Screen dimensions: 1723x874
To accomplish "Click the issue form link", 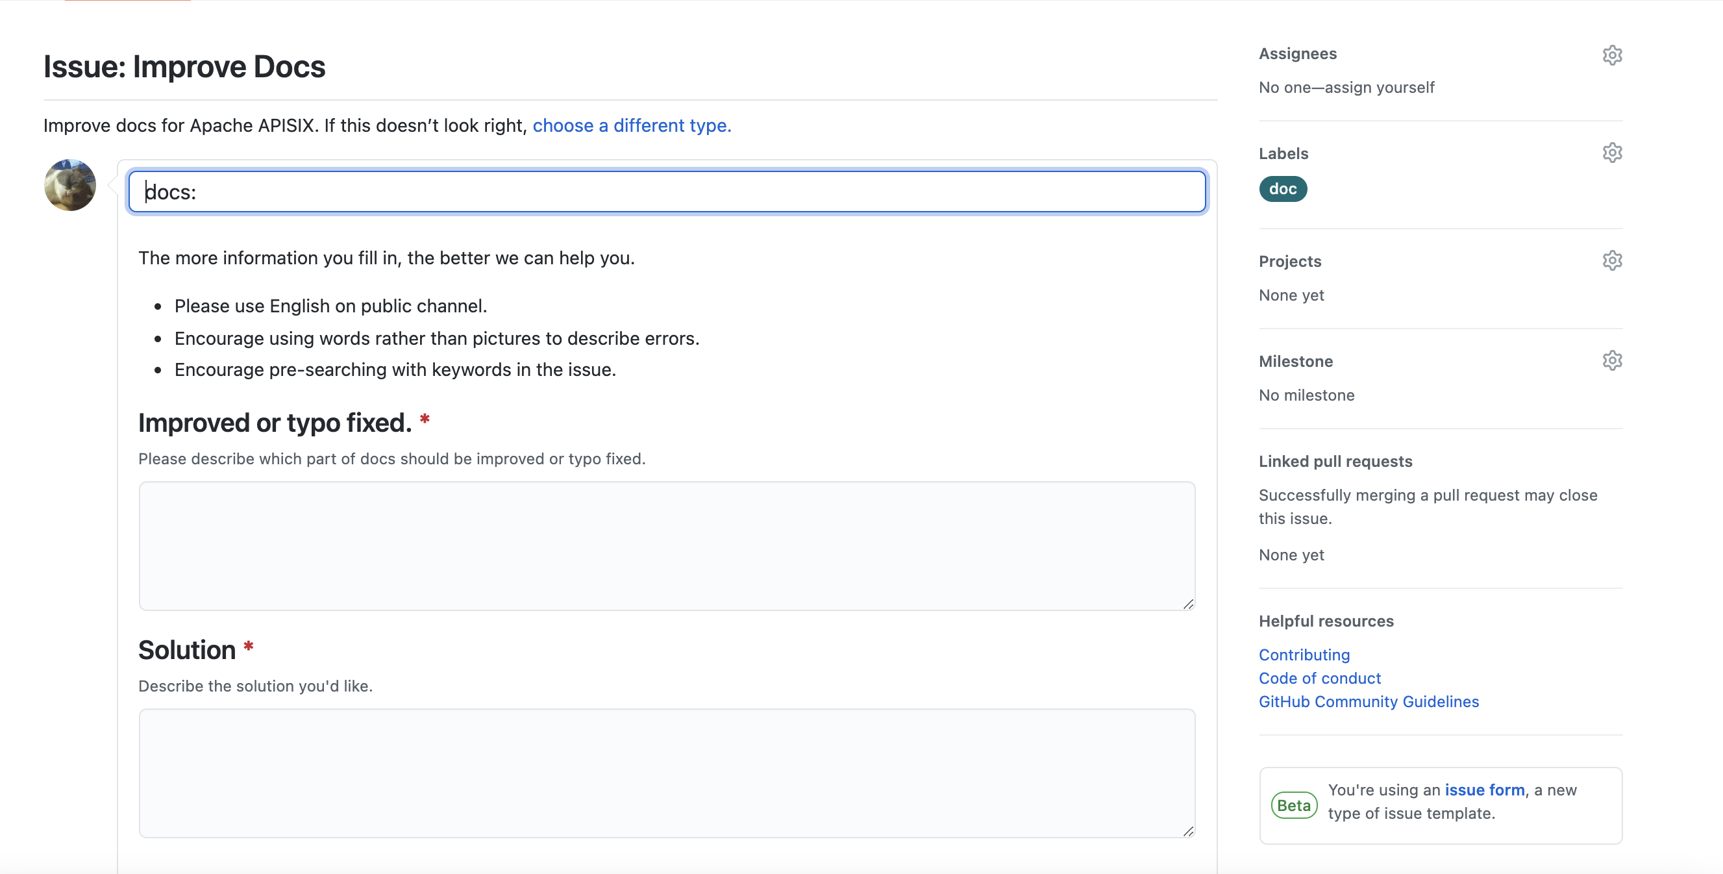I will 1484,790.
